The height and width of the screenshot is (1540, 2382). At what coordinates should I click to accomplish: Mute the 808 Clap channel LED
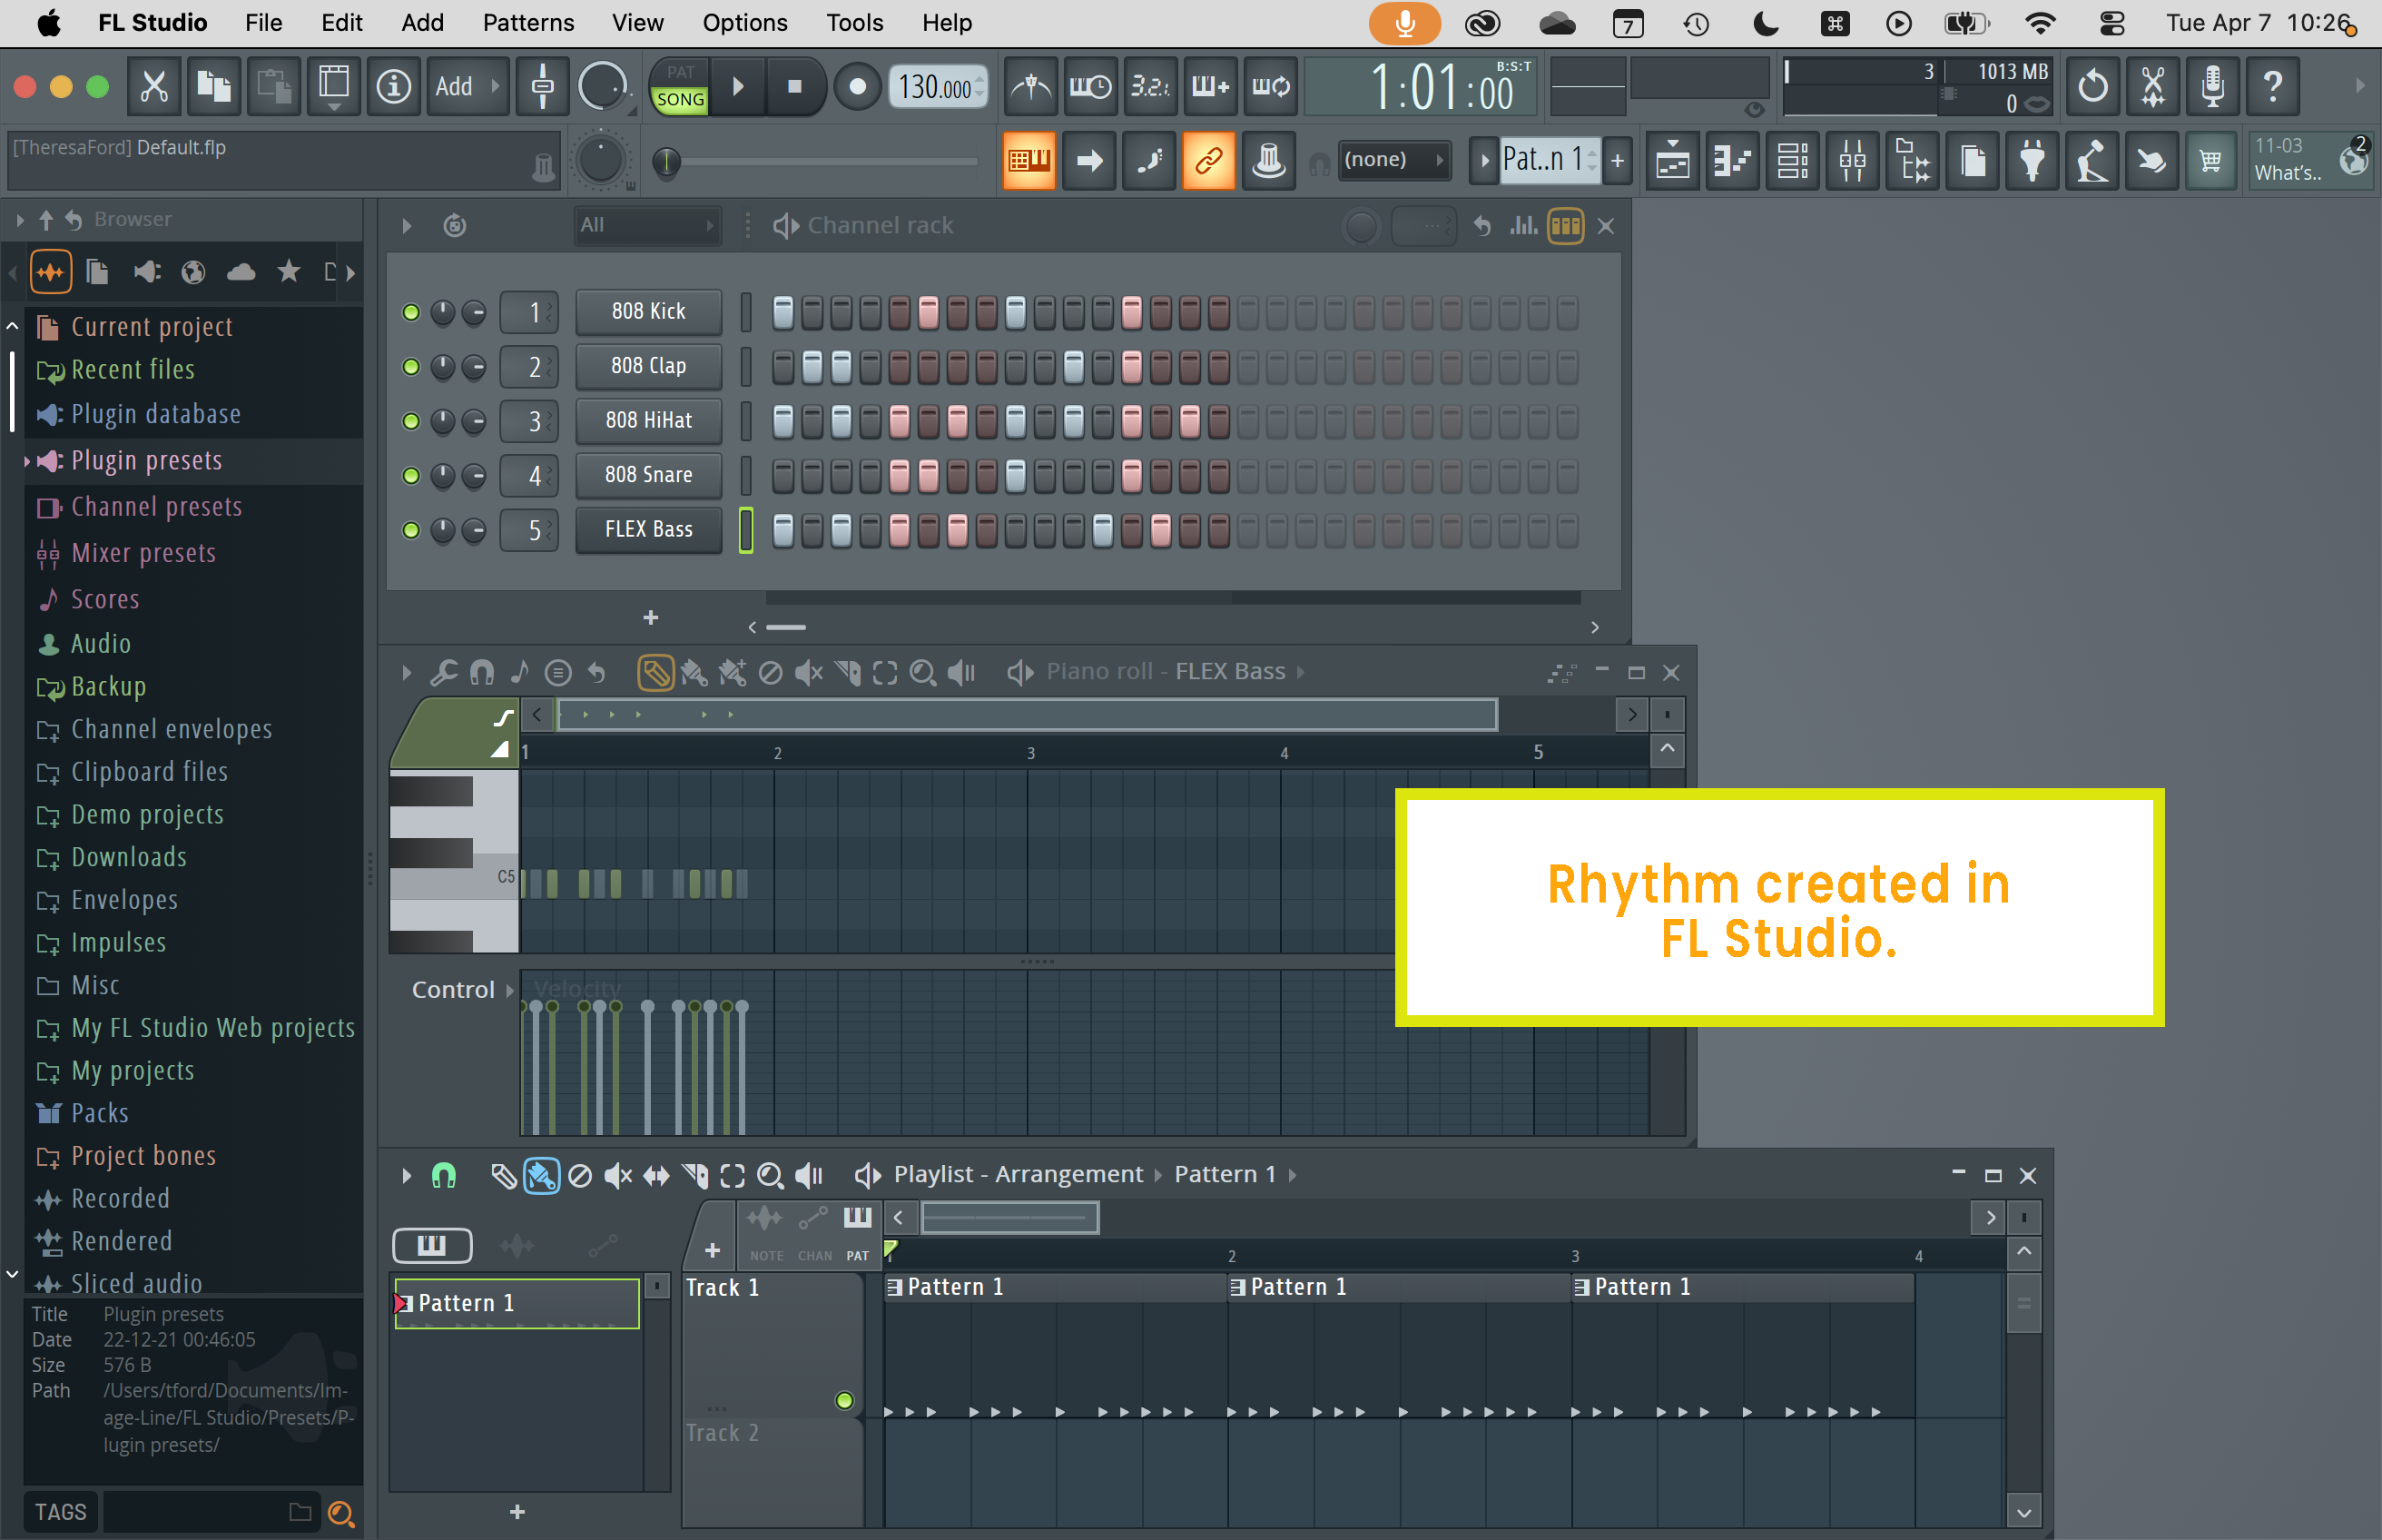[x=411, y=367]
